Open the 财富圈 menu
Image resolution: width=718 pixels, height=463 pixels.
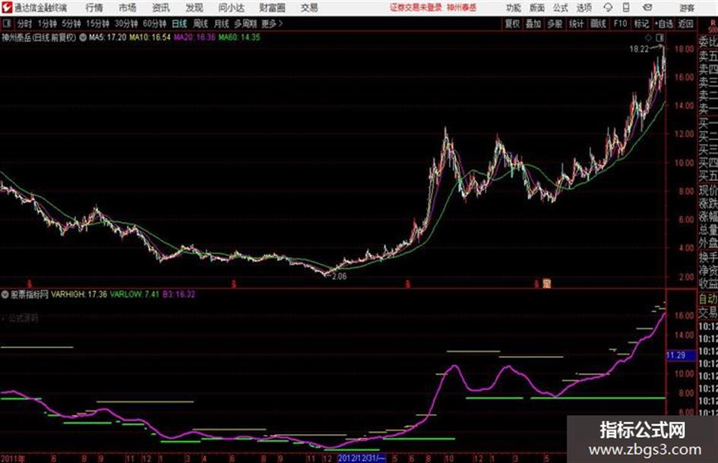click(272, 8)
